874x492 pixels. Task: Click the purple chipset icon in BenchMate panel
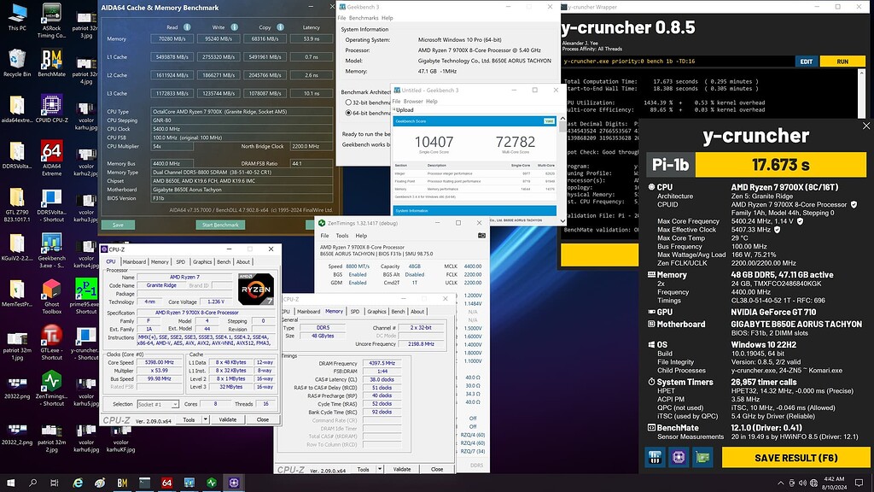(x=679, y=459)
